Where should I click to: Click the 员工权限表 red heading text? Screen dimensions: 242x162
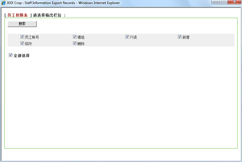(17, 15)
